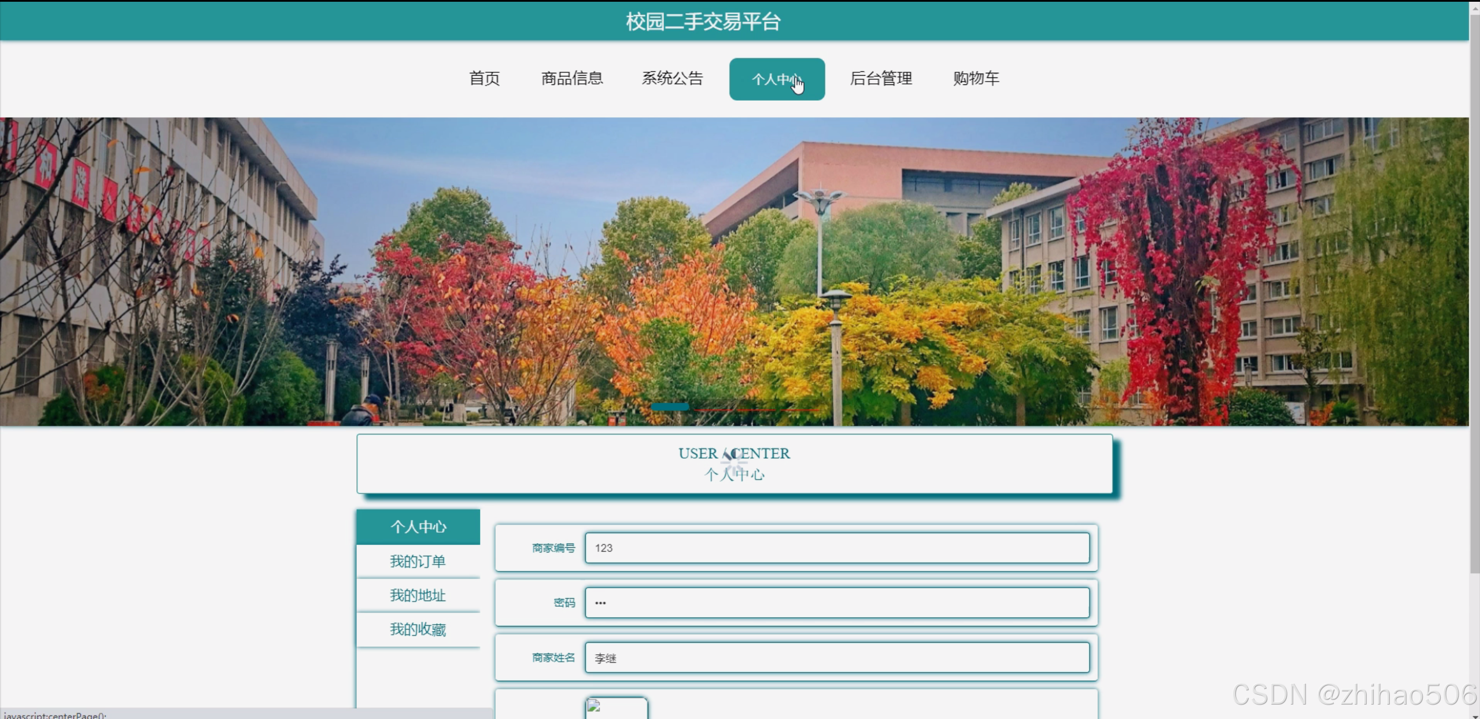Click the 商家编号 input field
1480x719 pixels.
click(x=837, y=548)
